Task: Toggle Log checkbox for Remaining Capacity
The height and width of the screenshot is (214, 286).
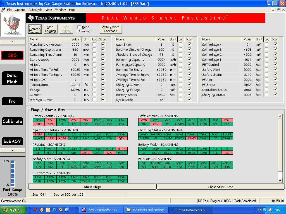Action: [x=180, y=59]
